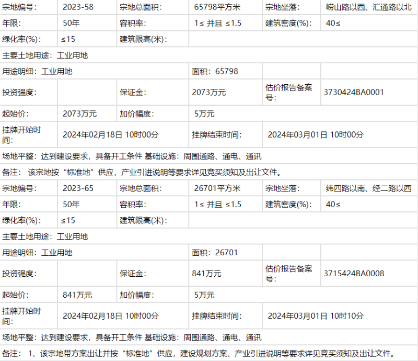418x361 pixels.
Task: Select the total area value 65798平方米
Action: 217,7
